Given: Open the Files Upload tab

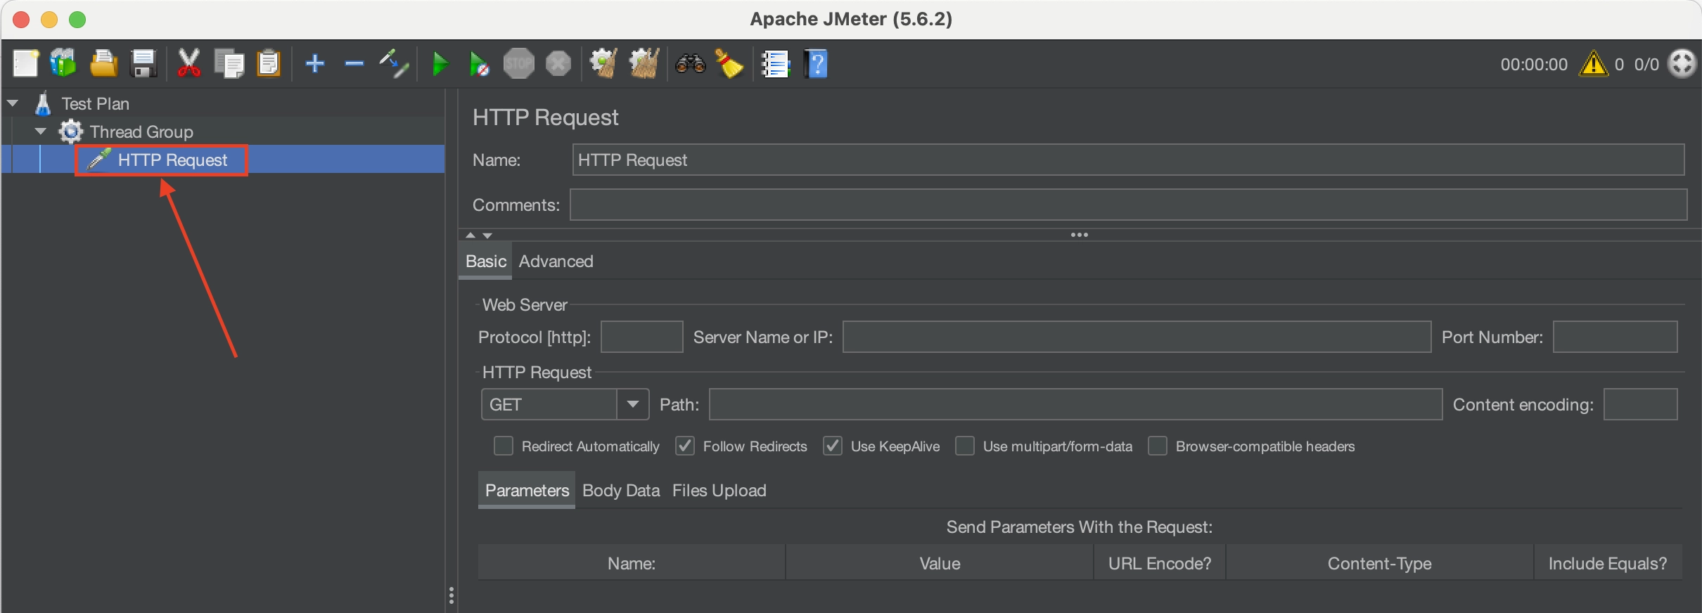Looking at the screenshot, I should click(719, 490).
